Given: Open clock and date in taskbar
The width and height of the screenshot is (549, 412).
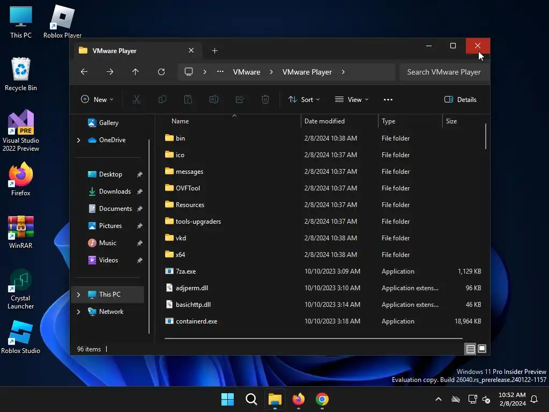Looking at the screenshot, I should tap(512, 399).
